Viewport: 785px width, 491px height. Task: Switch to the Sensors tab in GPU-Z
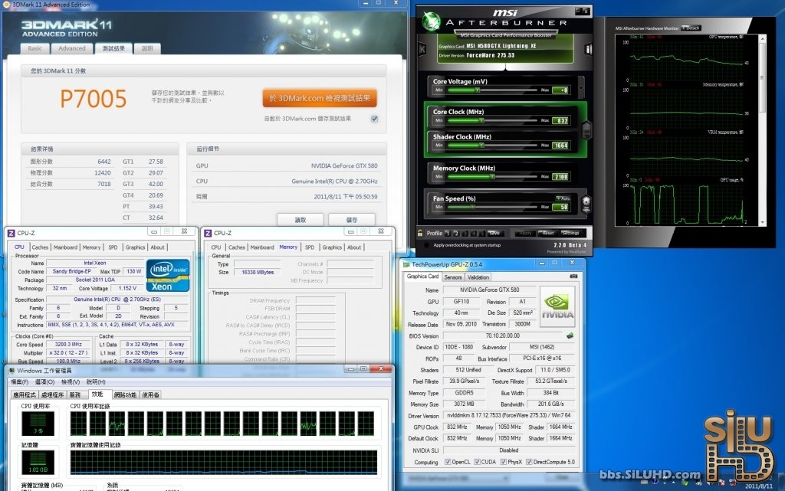(x=453, y=277)
